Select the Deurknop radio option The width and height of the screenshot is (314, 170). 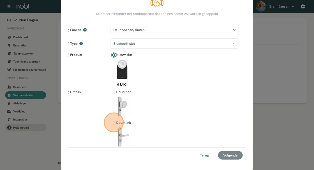(114, 92)
